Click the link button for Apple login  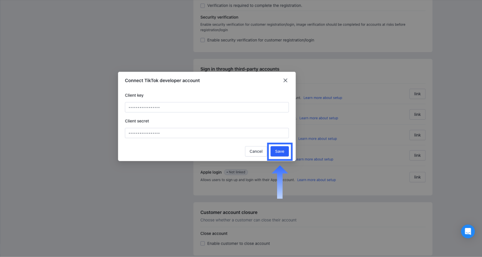click(x=417, y=177)
